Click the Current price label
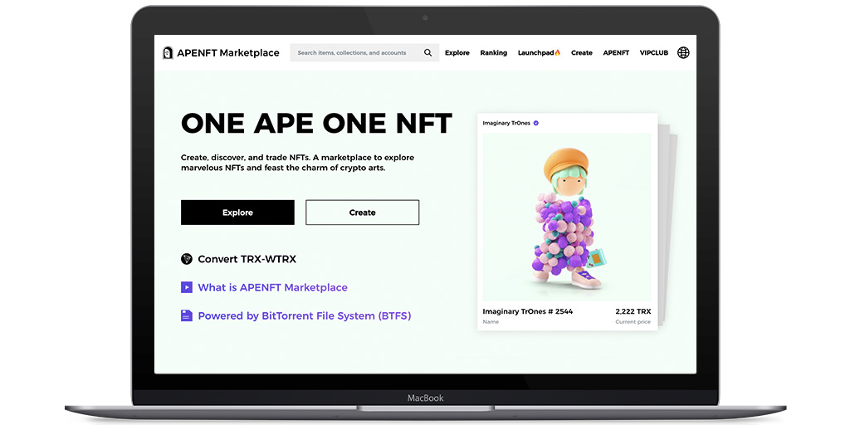 pos(633,322)
